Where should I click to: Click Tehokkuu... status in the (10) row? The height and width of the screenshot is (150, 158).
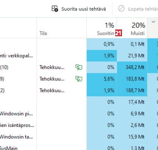pos(52,67)
